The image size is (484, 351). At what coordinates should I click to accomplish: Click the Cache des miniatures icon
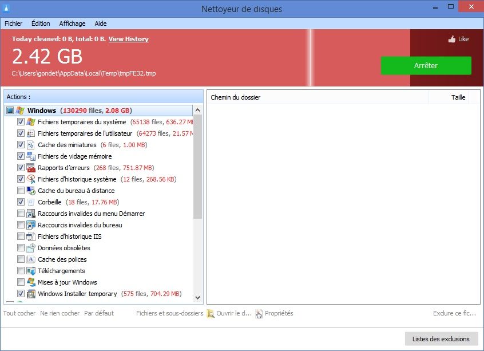31,145
